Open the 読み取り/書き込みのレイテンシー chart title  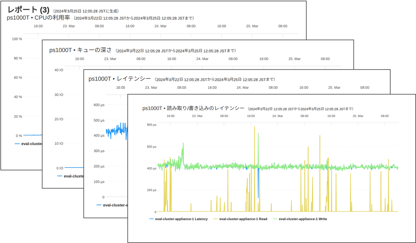click(193, 108)
